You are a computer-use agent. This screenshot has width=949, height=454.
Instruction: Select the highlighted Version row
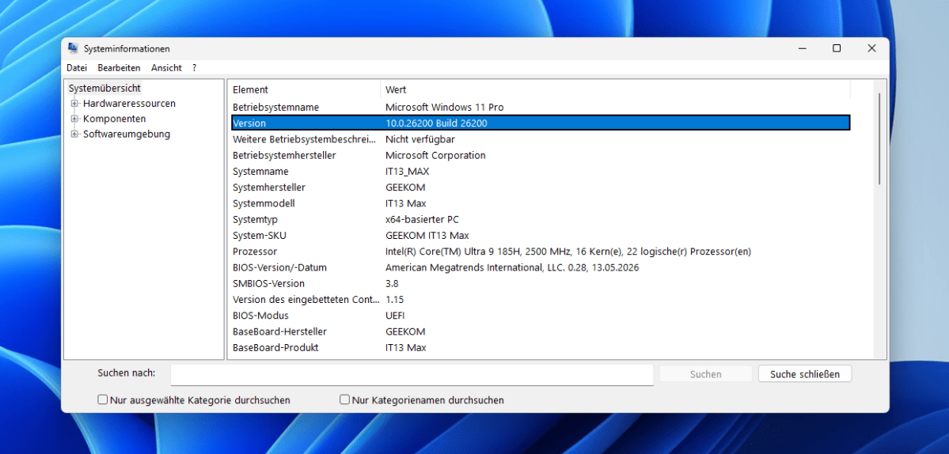point(541,123)
